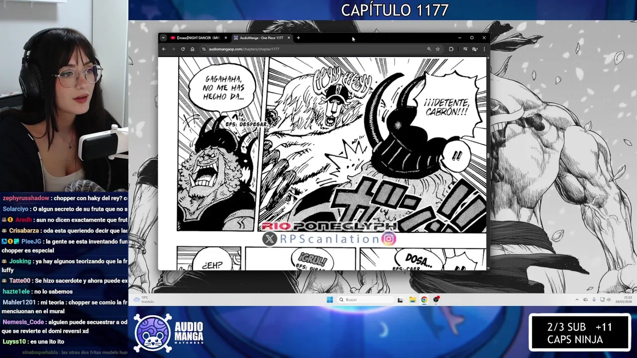Click chat username Luyss10
Image resolution: width=637 pixels, height=358 pixels.
[13, 342]
